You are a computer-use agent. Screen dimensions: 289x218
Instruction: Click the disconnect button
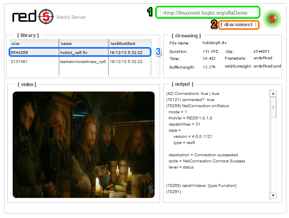tap(238, 25)
